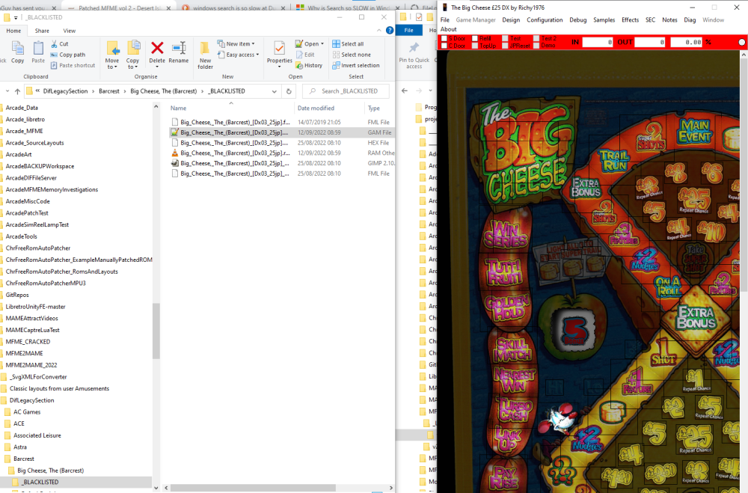Toggle the Refill checkbox
The width and height of the screenshot is (748, 493).
tap(475, 39)
